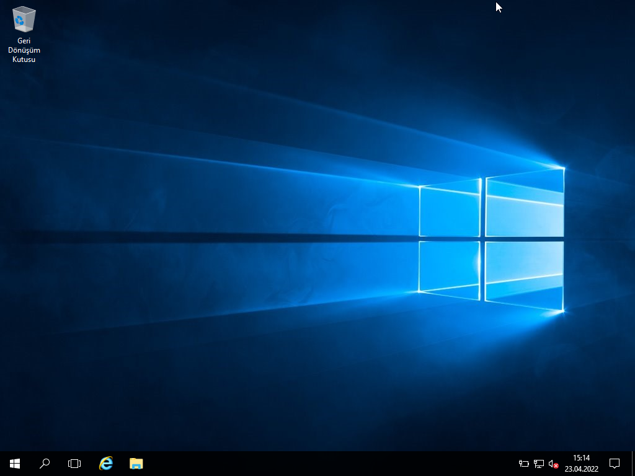
Task: Click the upper-right pane of wallpaper logo
Action: click(x=525, y=203)
